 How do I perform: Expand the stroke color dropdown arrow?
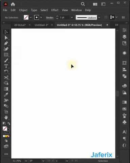[x=41, y=17]
